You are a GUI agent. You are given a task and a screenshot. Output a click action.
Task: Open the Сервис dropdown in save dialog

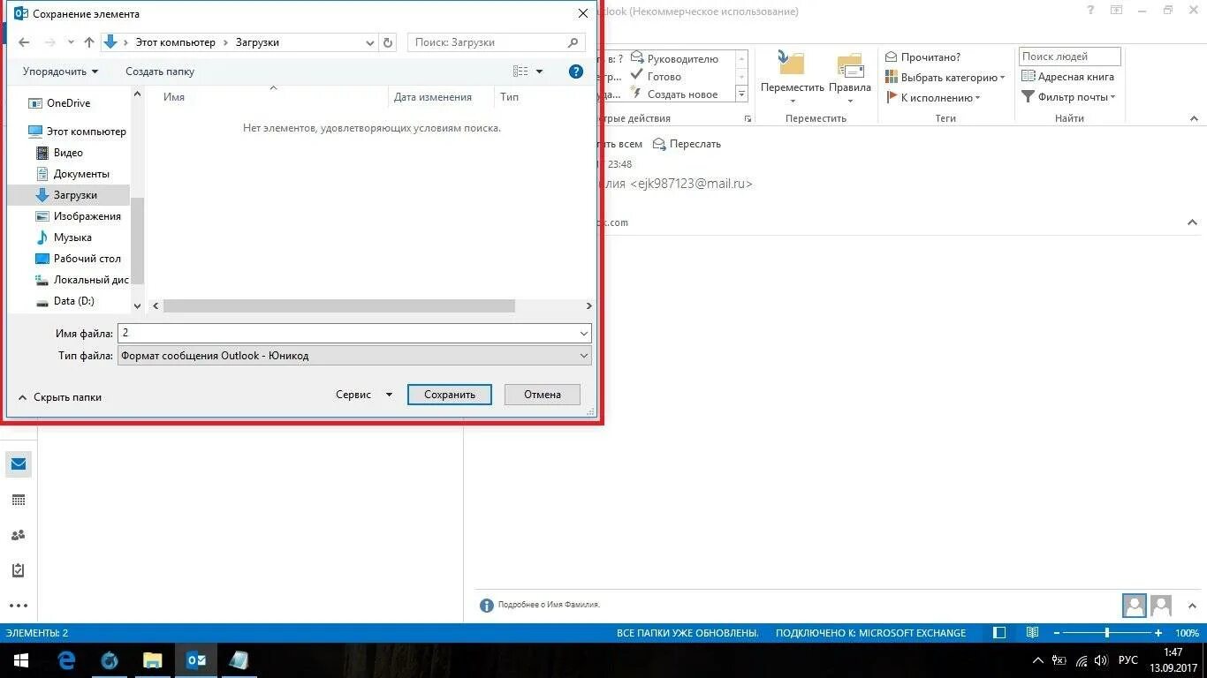pos(364,395)
